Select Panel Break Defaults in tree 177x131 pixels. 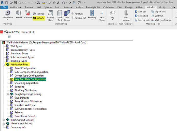pyautogui.click(x=25, y=116)
